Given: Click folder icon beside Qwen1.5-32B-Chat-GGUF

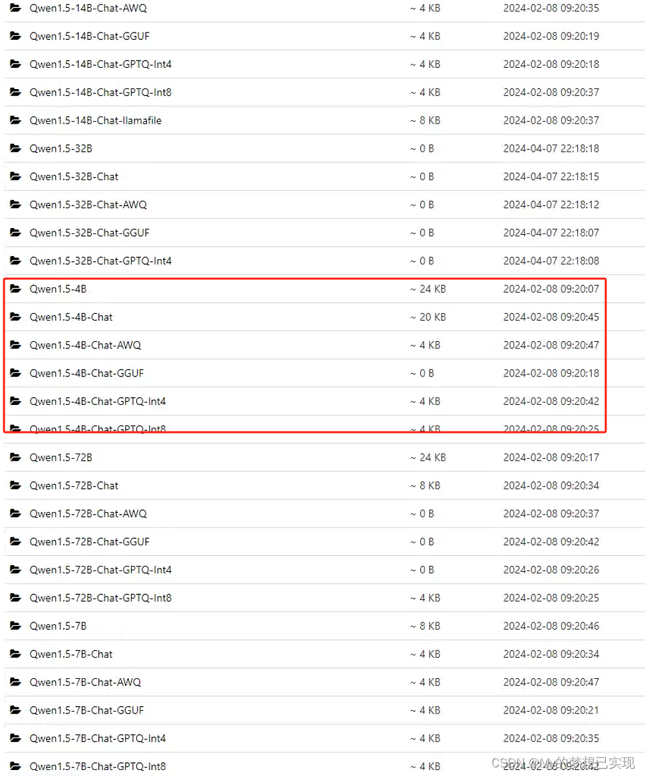Looking at the screenshot, I should pyautogui.click(x=15, y=233).
